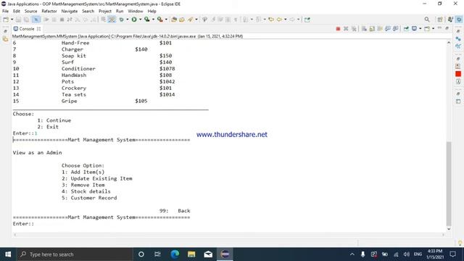Click the green Run icon
Screen dimensions: 464x261
point(134,20)
